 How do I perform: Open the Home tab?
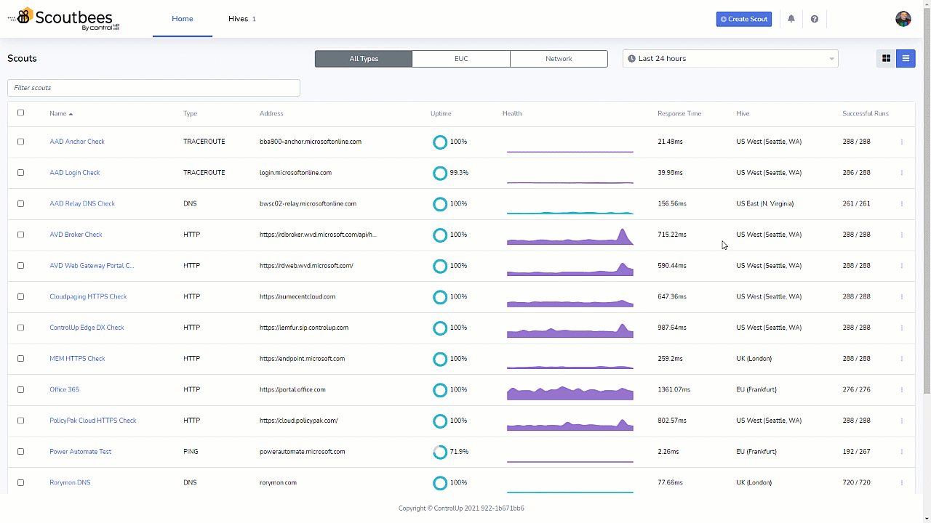183,19
